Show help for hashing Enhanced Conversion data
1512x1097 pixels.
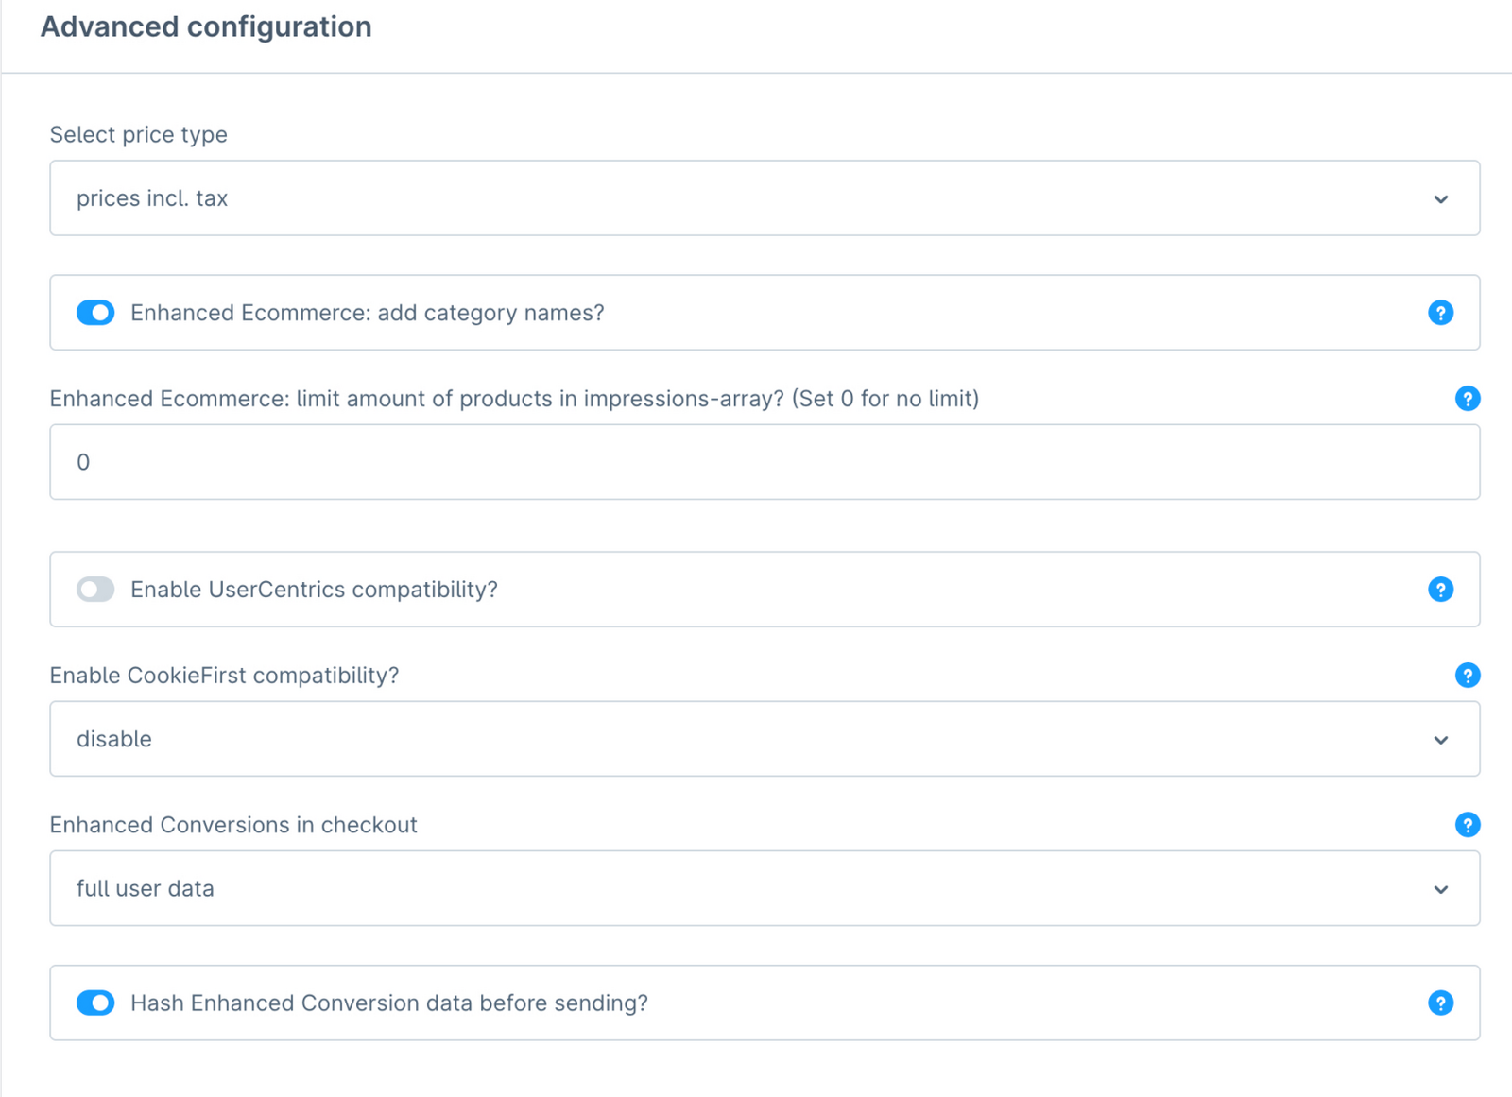pyautogui.click(x=1440, y=1003)
